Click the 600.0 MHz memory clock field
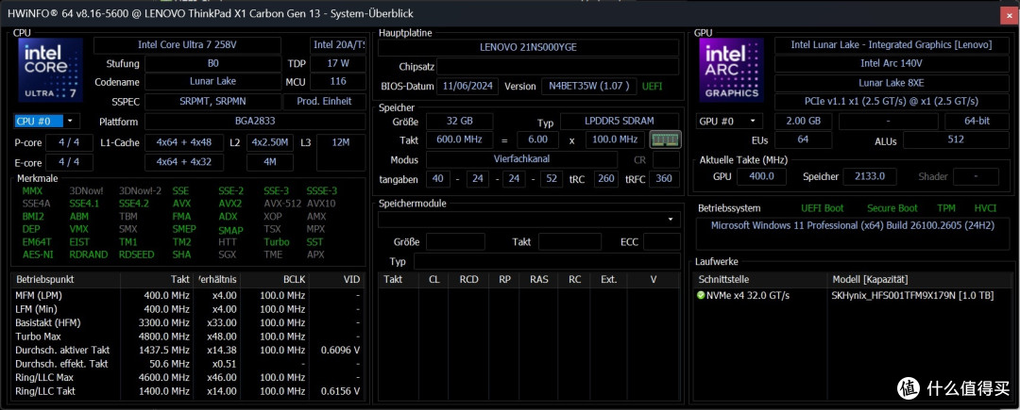Image resolution: width=1020 pixels, height=410 pixels. (x=459, y=140)
